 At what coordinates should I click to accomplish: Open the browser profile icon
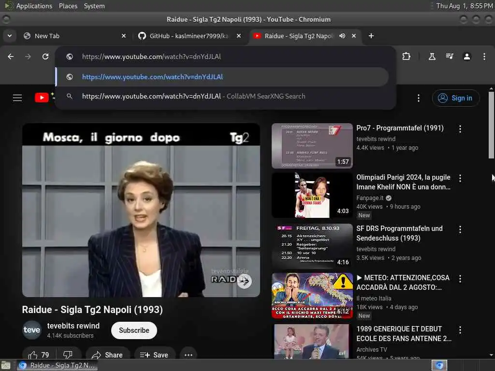click(467, 57)
